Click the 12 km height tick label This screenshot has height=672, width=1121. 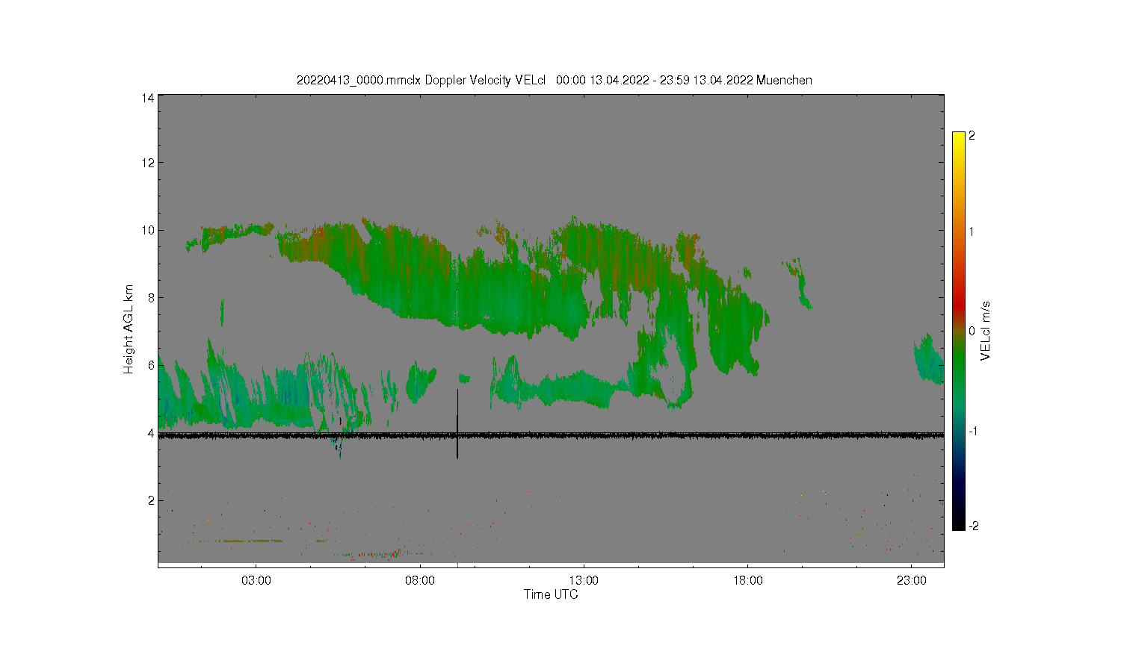pos(148,163)
